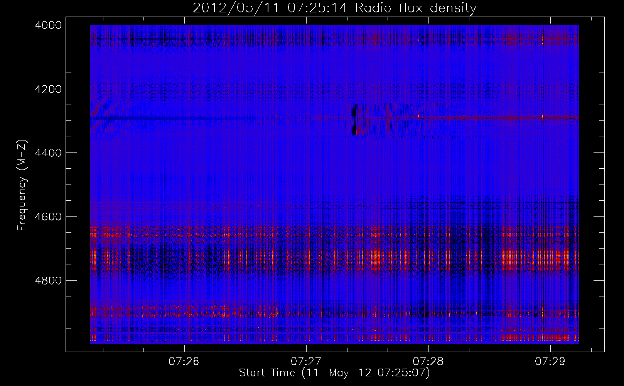Click the 07:26 time tick label

click(x=184, y=361)
